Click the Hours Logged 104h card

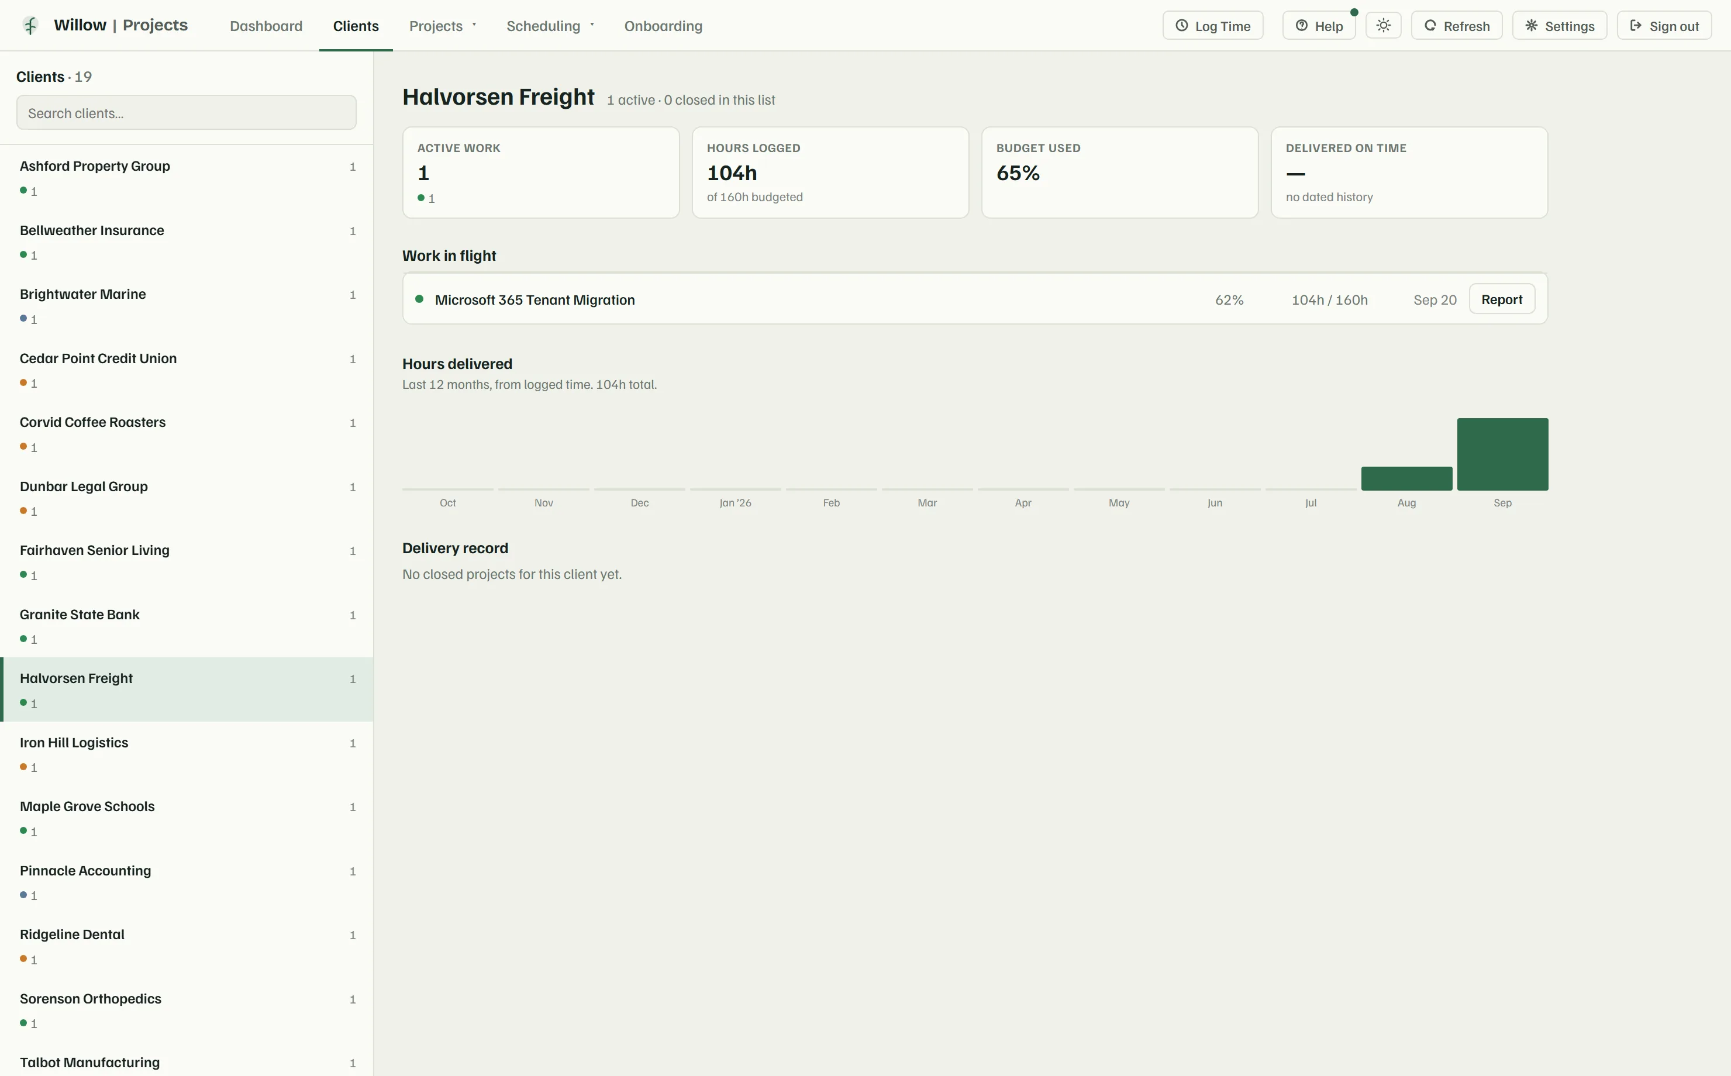[830, 172]
